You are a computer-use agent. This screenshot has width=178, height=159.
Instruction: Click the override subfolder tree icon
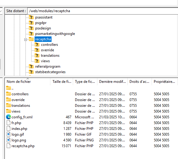pos(37,50)
